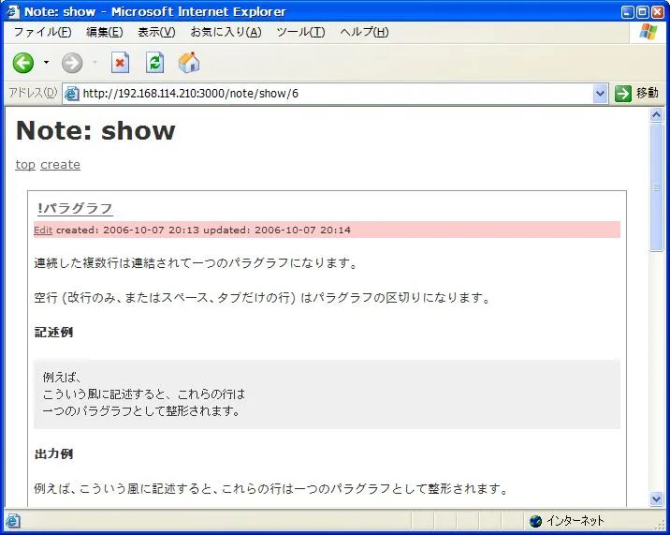
Task: Open the お気に入り(A) menu
Action: coord(226,32)
